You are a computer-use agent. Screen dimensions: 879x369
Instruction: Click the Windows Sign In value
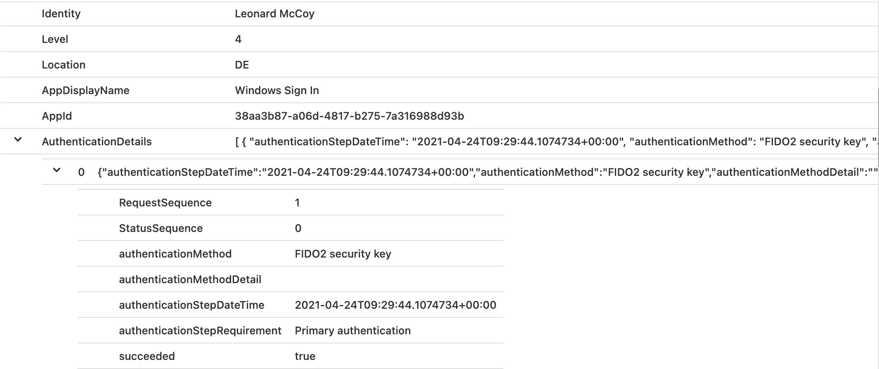[x=277, y=90]
